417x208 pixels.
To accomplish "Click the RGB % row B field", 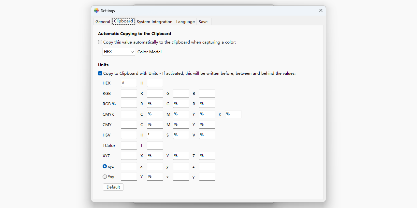I will click(x=207, y=104).
